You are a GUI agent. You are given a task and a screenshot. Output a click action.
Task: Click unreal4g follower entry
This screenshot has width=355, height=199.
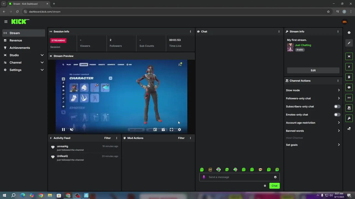click(85, 148)
